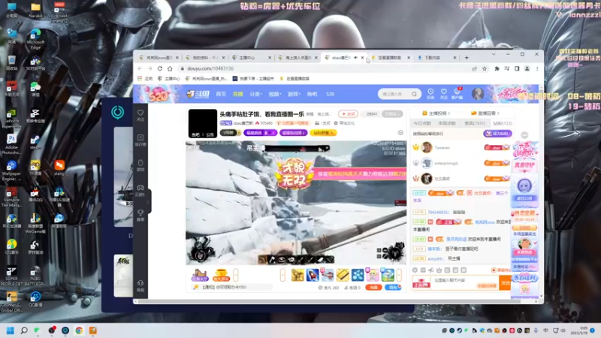This screenshot has height=338, width=601.
Task: Open the Chrome profile avatar icon
Action: (527, 68)
